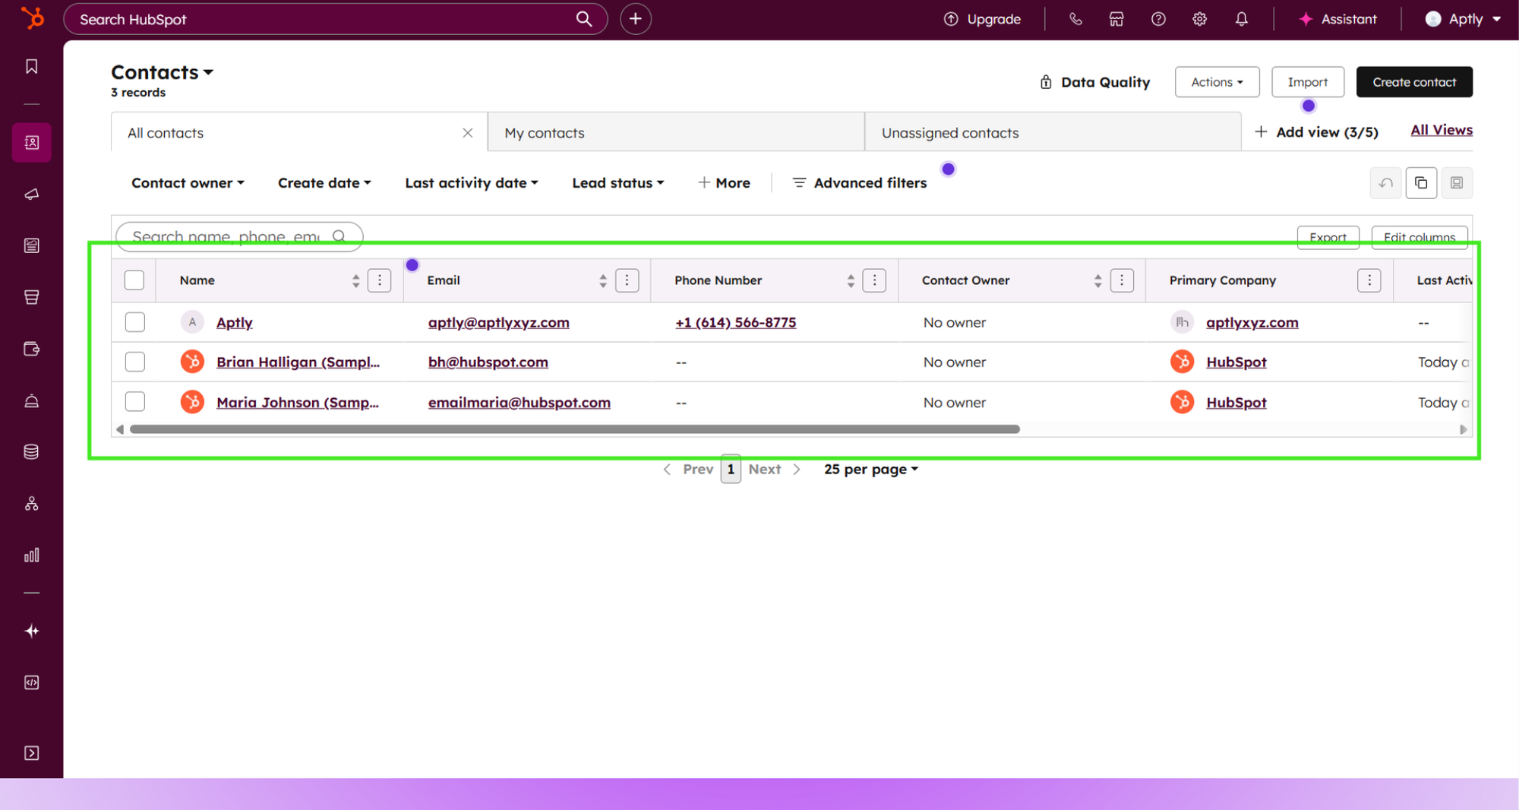
Task: Check the box for Brian Halligan
Action: [135, 362]
